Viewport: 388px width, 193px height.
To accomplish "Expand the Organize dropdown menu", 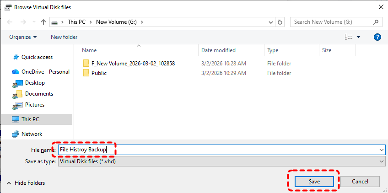I will pos(23,37).
